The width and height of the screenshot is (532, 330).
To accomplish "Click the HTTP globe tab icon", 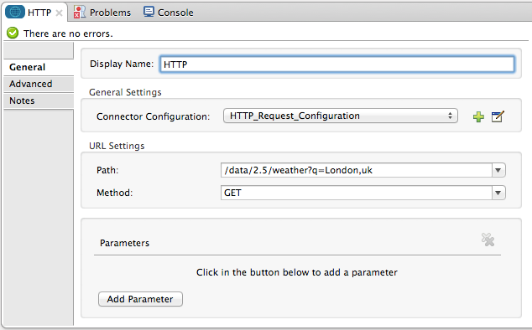I will (x=15, y=13).
